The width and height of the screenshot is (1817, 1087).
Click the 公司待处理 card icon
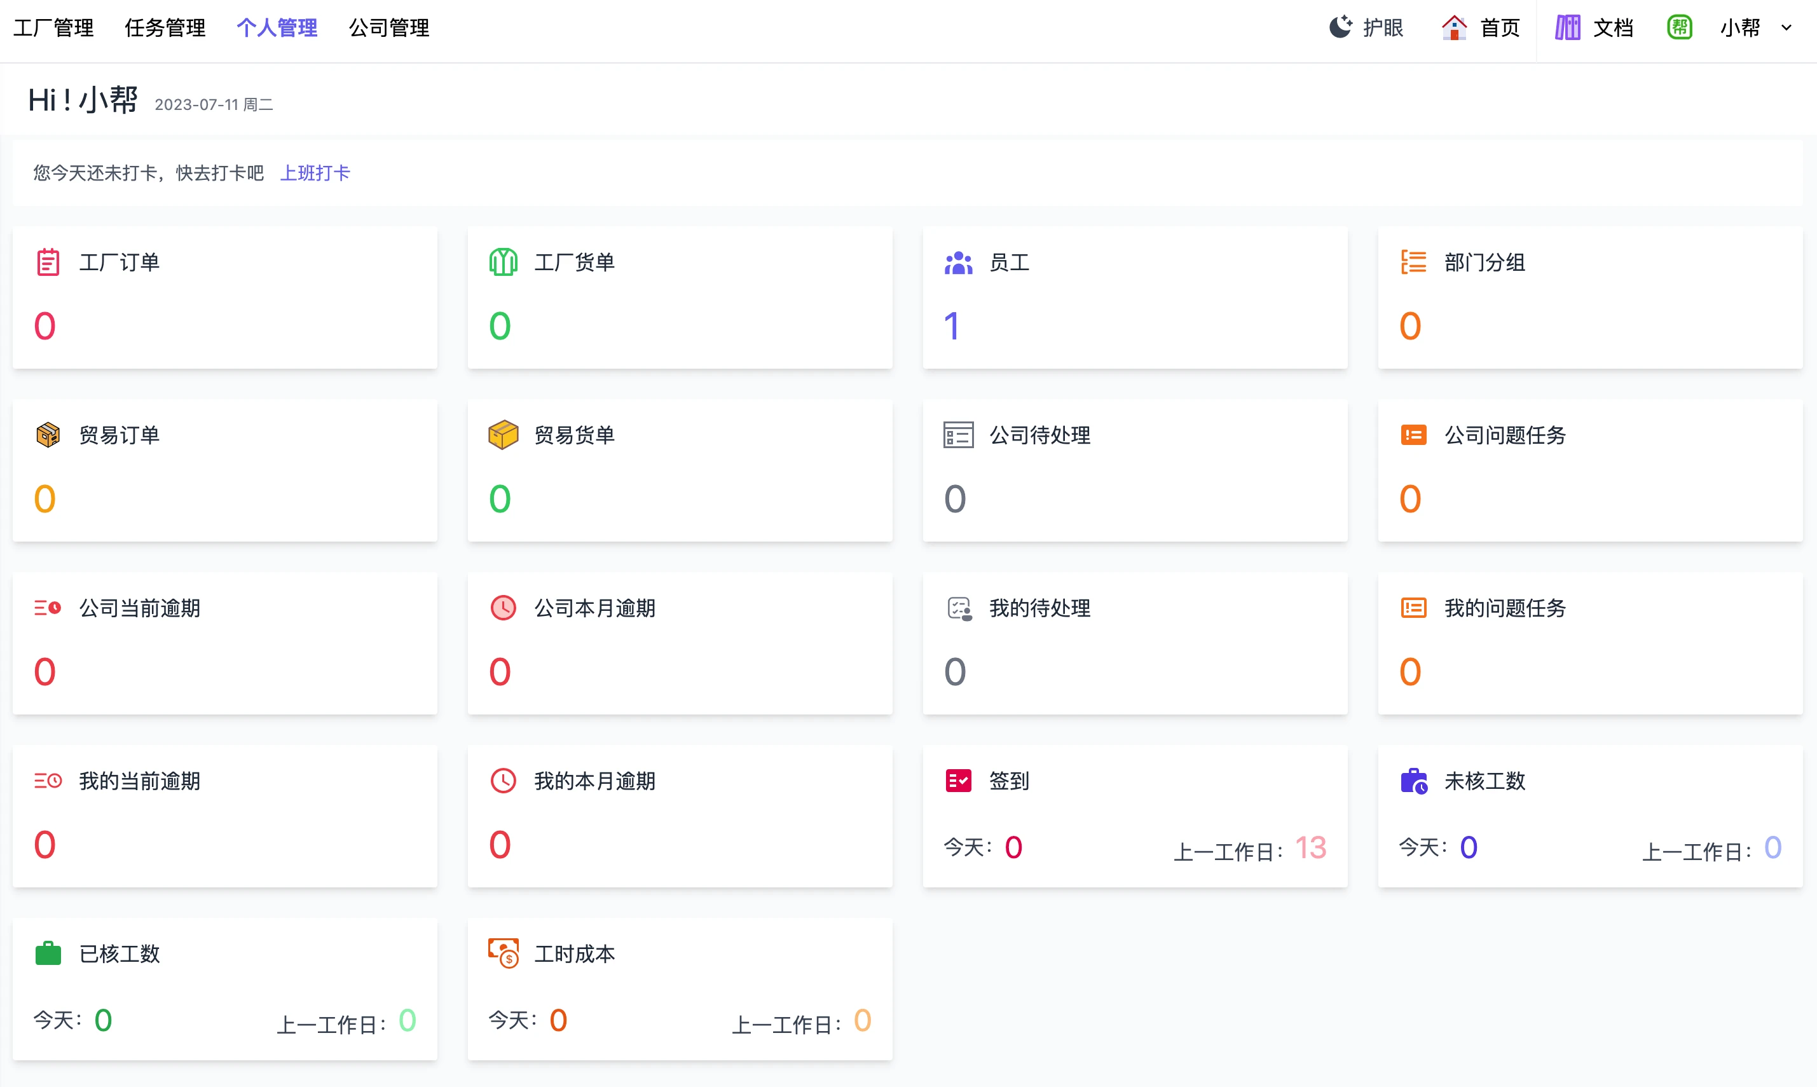pos(958,434)
